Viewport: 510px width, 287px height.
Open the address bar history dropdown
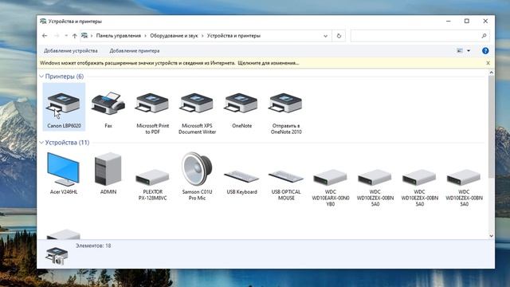coord(326,36)
